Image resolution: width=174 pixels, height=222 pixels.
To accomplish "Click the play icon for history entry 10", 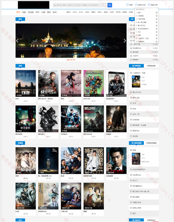I will pos(157,42).
